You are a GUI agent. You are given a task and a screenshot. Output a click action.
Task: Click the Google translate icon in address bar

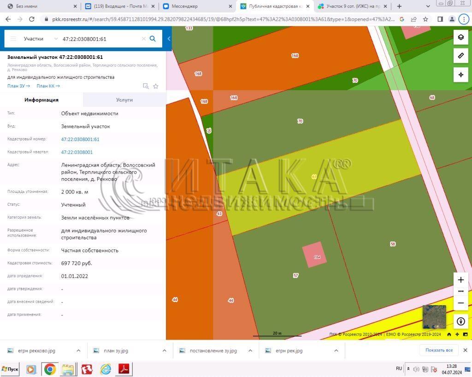(401, 19)
